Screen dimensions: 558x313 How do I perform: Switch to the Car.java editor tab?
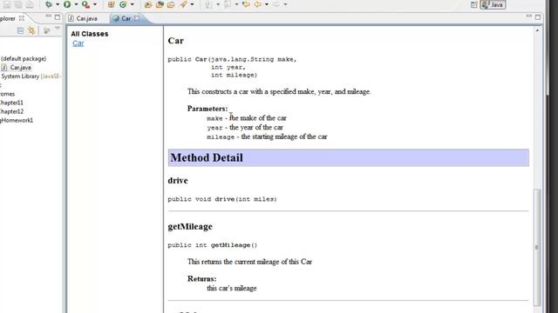click(83, 18)
